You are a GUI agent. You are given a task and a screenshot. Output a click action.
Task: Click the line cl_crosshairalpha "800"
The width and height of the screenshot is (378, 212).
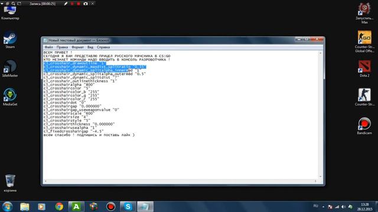(69, 85)
